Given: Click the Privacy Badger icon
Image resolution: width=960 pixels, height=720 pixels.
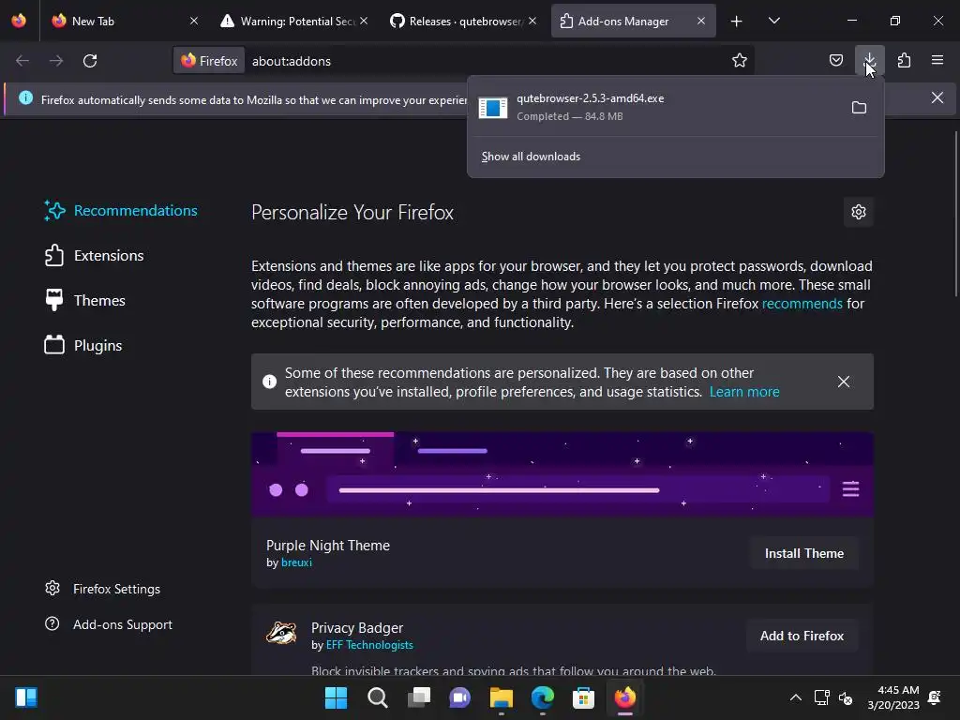Looking at the screenshot, I should (281, 634).
